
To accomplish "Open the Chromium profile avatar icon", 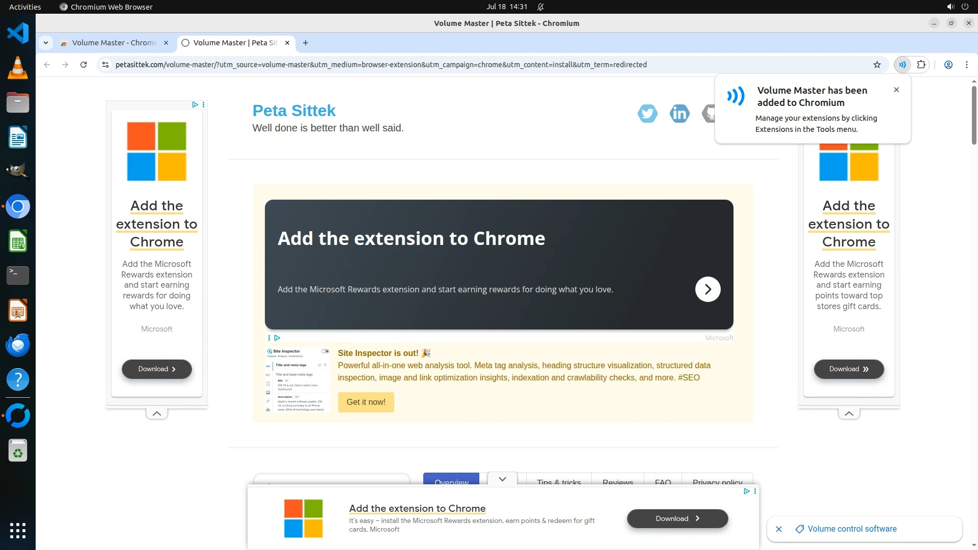I will pyautogui.click(x=948, y=65).
